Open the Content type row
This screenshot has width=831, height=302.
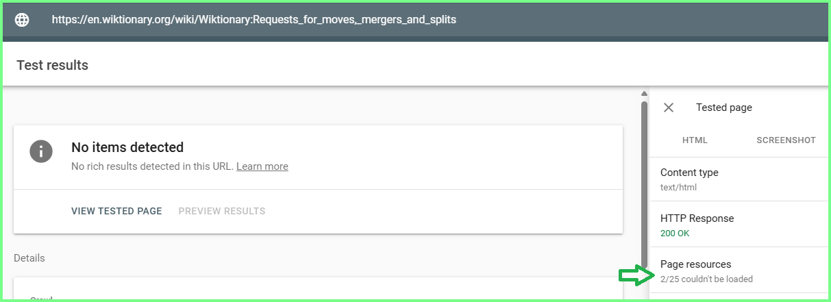(x=740, y=179)
